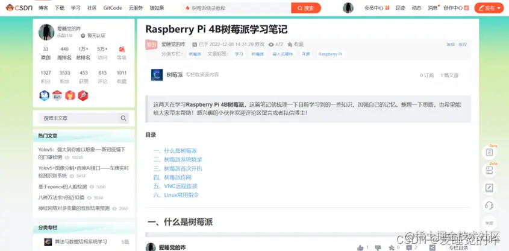Open hot article 神经网络对多变量的性别结果预测
Viewport: 509px width, 251px height.
73,208
